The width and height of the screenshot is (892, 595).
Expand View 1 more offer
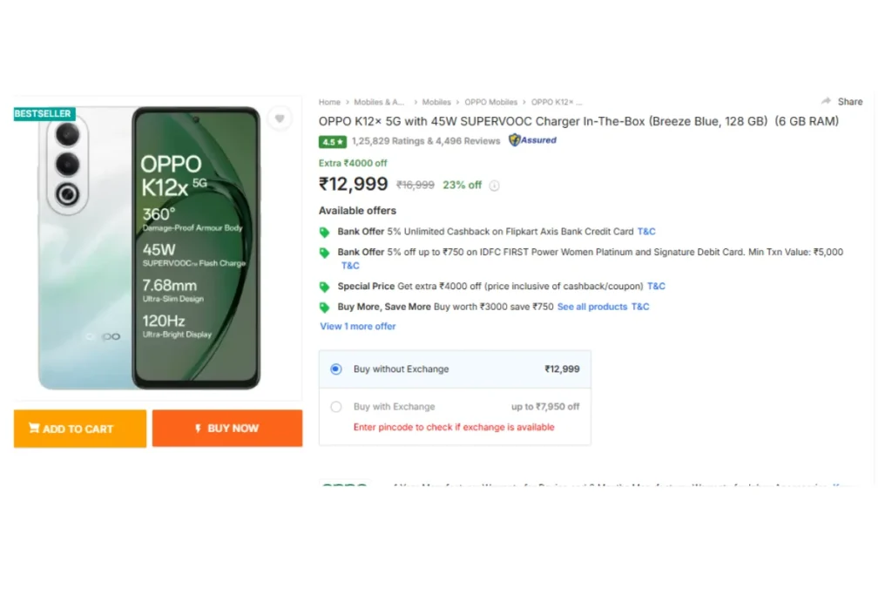pos(358,327)
